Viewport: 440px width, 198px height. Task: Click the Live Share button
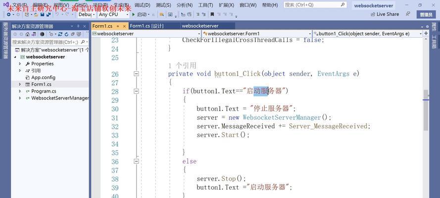click(x=385, y=14)
